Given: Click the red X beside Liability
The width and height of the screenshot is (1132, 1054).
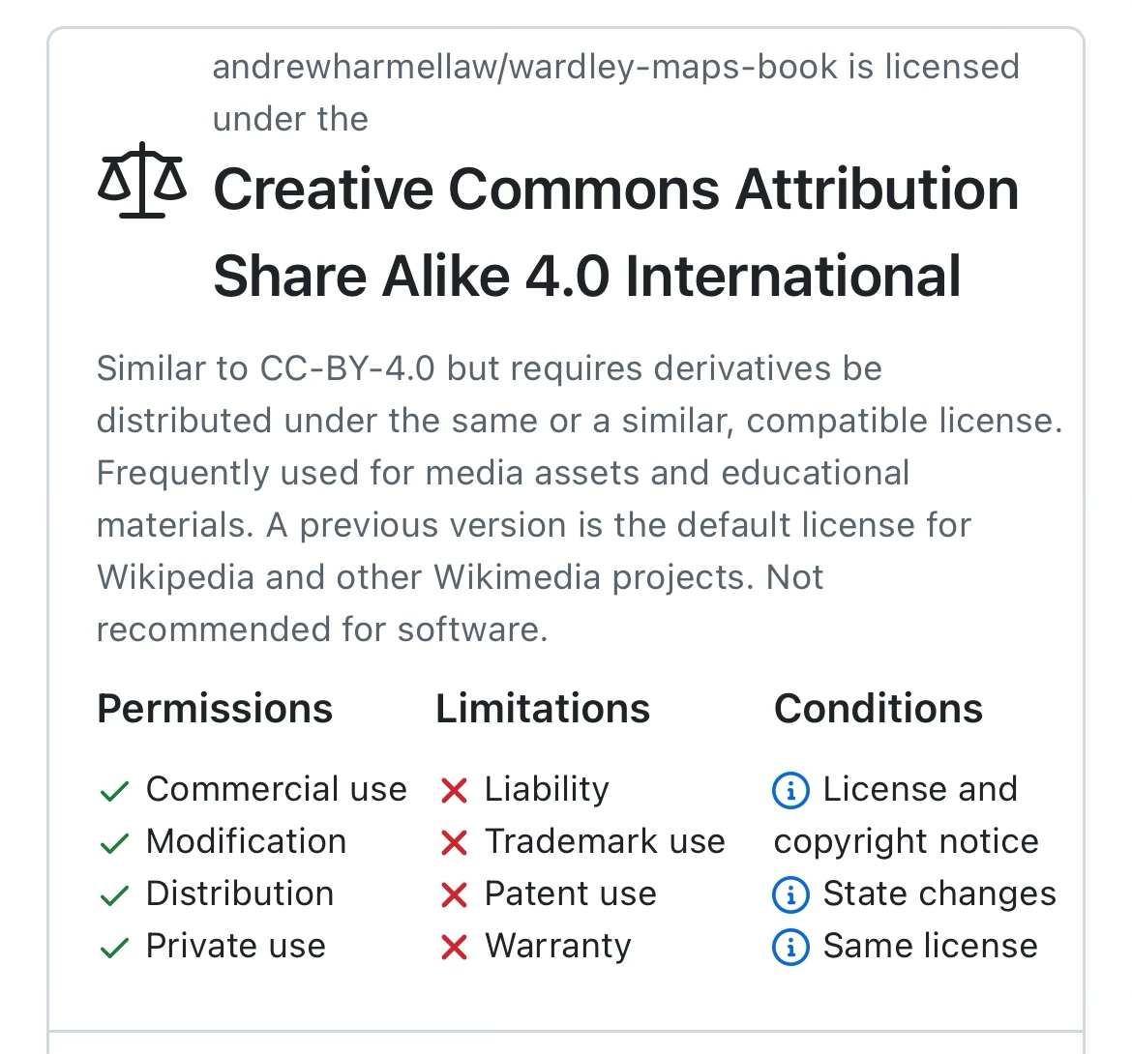Looking at the screenshot, I should 453,792.
